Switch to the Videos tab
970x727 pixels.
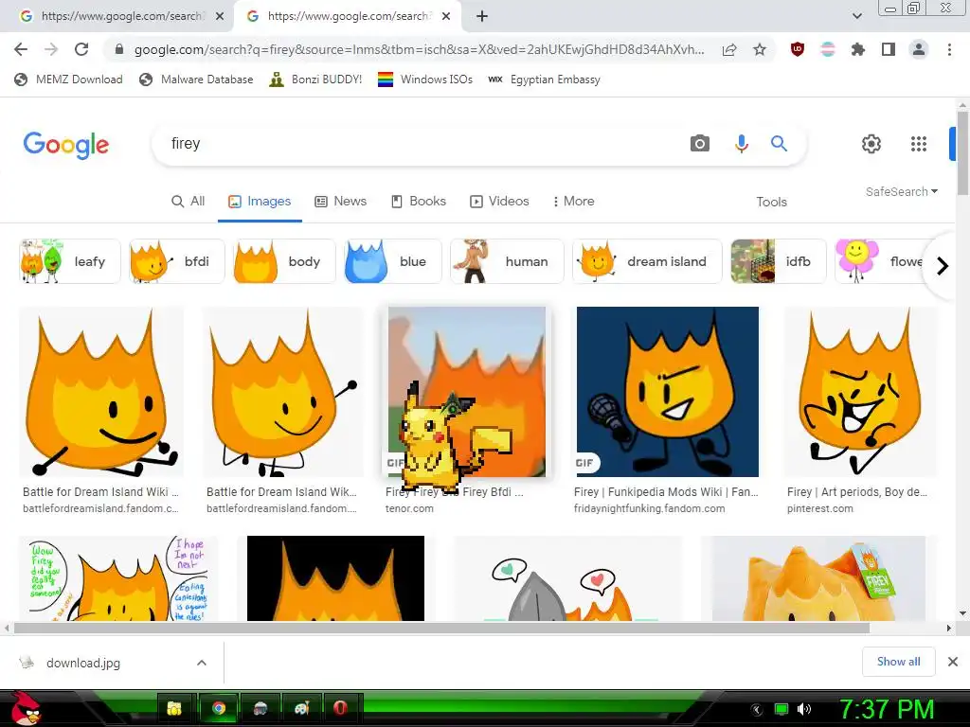500,201
